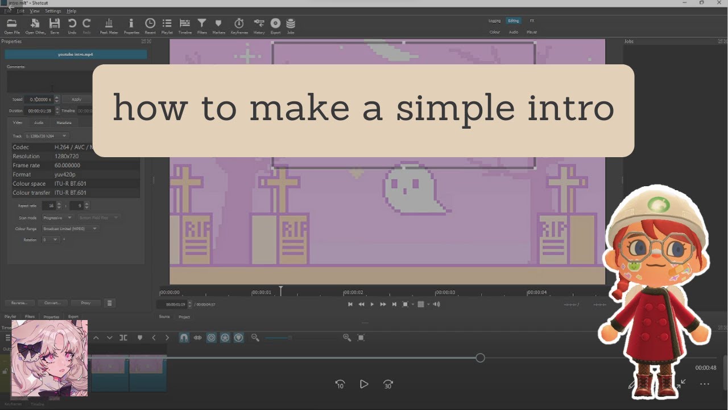Zoom out the timeline with magnifier minus

click(255, 338)
